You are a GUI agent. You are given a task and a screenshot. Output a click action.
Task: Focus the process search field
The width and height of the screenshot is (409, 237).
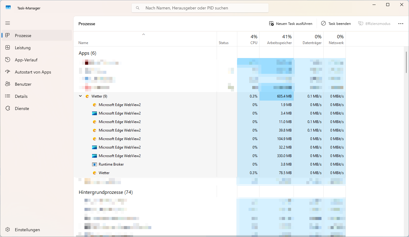200,8
